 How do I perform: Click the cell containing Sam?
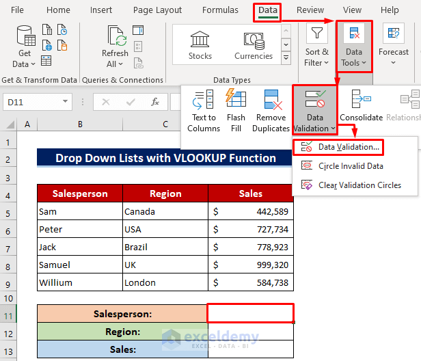pos(80,211)
